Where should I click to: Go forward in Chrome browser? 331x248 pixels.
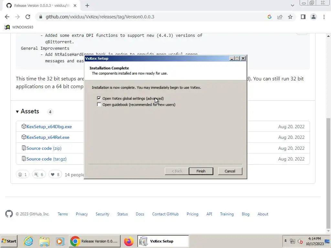17,17
